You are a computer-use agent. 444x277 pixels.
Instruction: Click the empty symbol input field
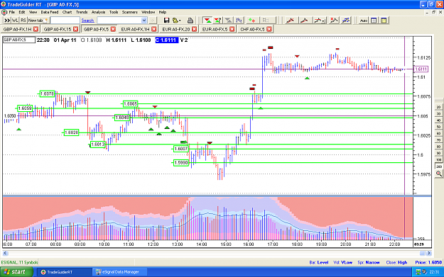point(65,21)
